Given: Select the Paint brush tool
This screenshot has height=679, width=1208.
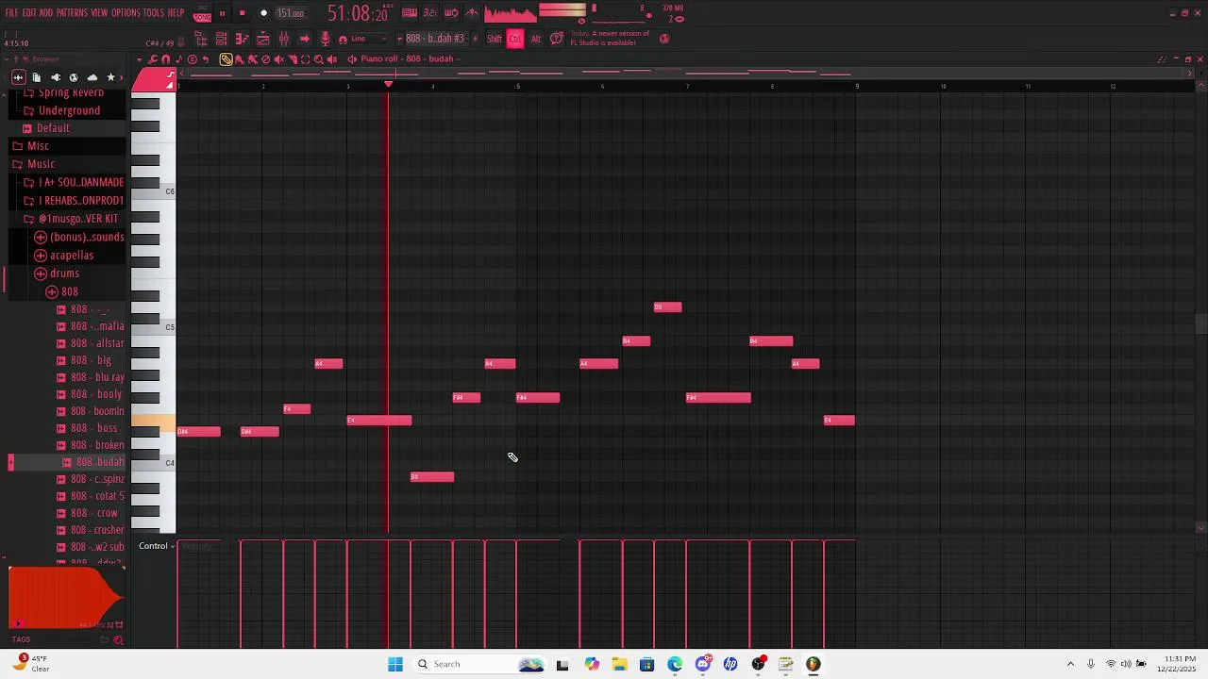Looking at the screenshot, I should coord(240,59).
